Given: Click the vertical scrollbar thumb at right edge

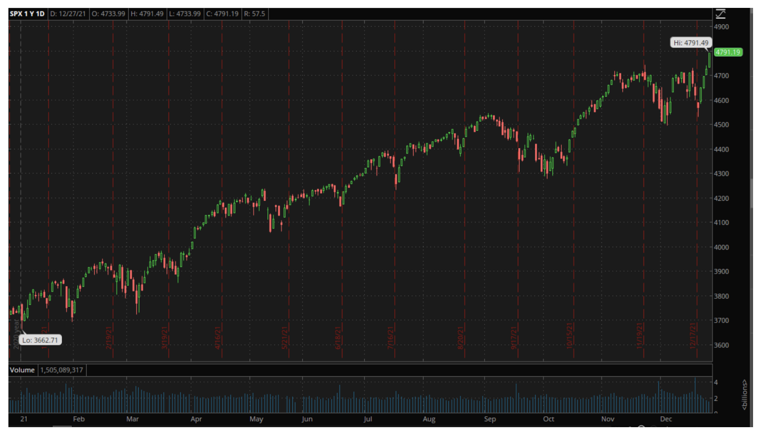Looking at the screenshot, I should [752, 193].
